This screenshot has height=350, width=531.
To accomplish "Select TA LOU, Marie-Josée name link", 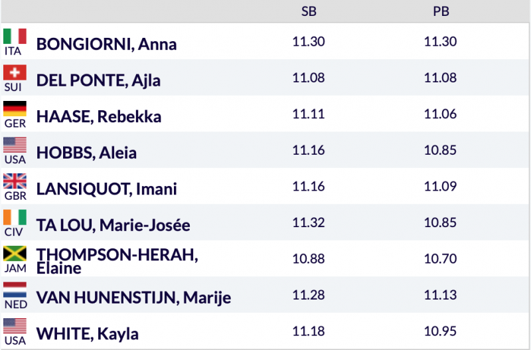I will pyautogui.click(x=113, y=225).
